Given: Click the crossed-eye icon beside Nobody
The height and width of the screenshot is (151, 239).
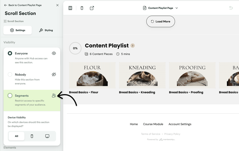Looking at the screenshot, I should [54, 74].
